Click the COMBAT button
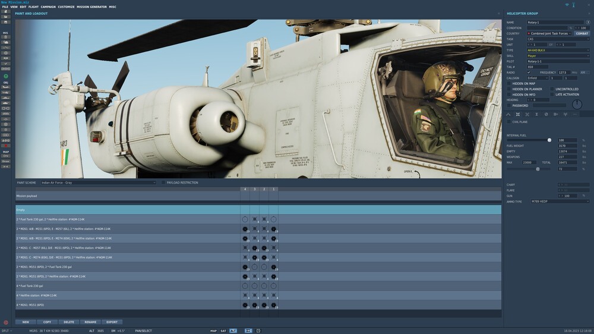594x334 pixels. coord(582,33)
